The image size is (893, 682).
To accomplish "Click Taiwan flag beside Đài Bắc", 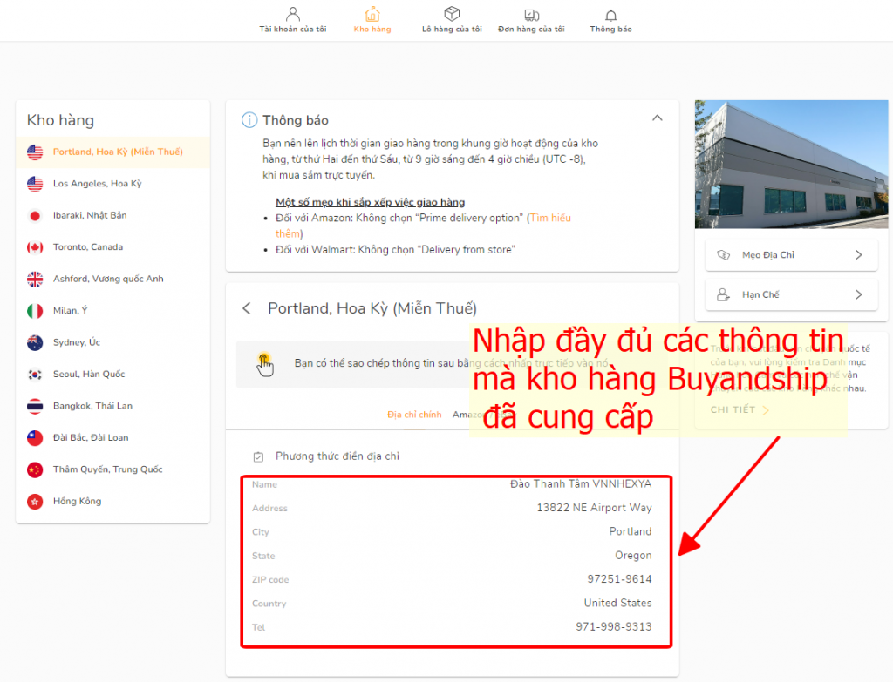I will (x=35, y=438).
